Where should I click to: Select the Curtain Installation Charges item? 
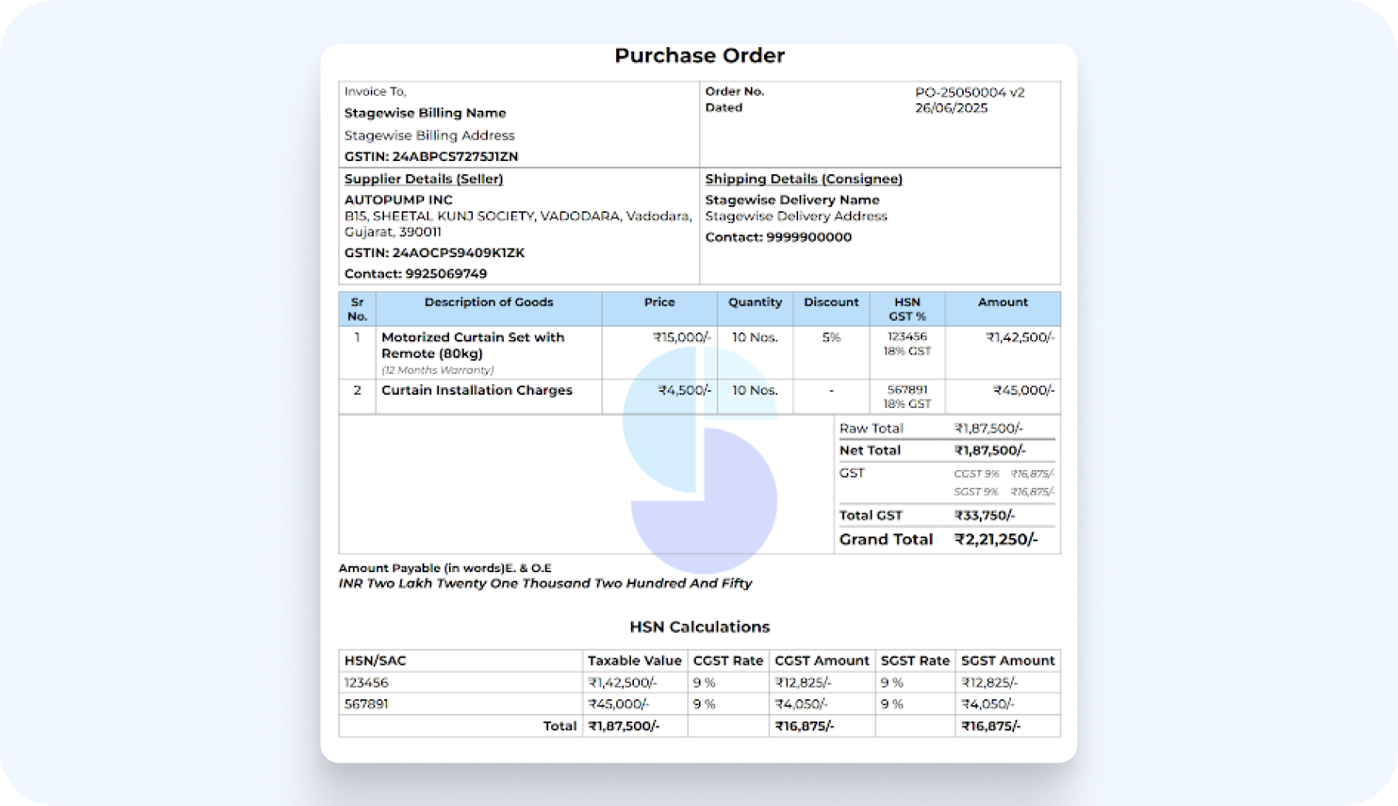click(476, 390)
